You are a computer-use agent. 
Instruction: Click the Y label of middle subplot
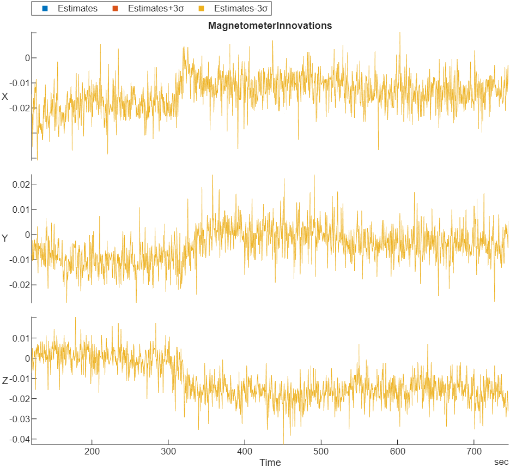coord(5,238)
